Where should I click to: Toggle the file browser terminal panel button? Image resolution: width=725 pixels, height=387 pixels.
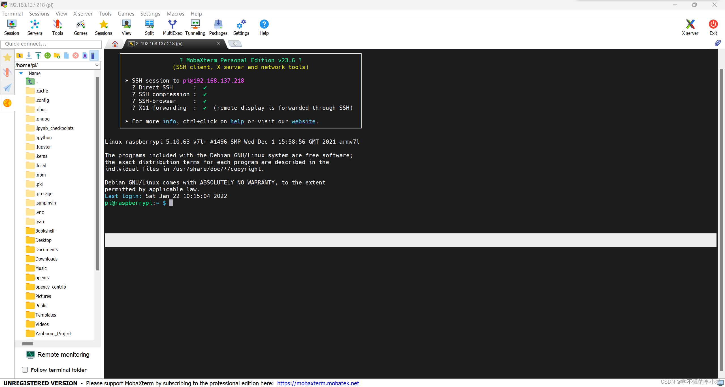point(94,56)
